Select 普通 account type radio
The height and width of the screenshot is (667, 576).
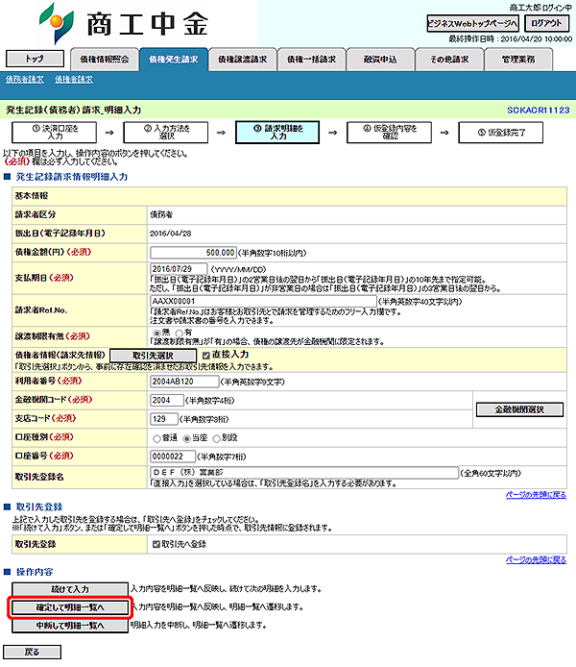click(x=156, y=438)
